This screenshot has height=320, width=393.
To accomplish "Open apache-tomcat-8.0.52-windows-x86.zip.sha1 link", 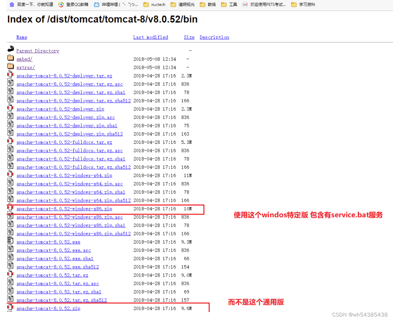I will (71, 225).
